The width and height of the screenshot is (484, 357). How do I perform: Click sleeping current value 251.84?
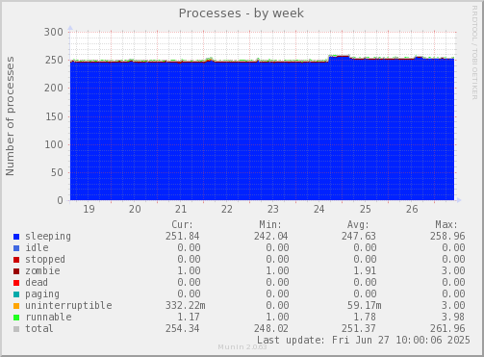[x=183, y=236]
